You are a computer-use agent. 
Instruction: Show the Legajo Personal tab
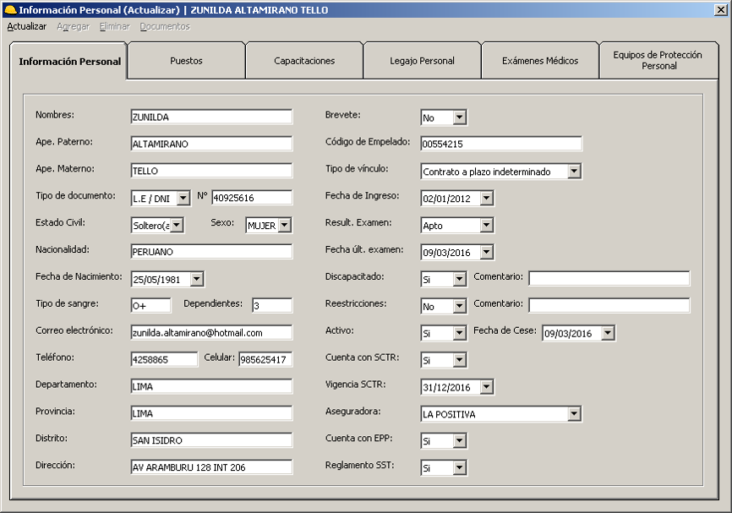pyautogui.click(x=422, y=61)
